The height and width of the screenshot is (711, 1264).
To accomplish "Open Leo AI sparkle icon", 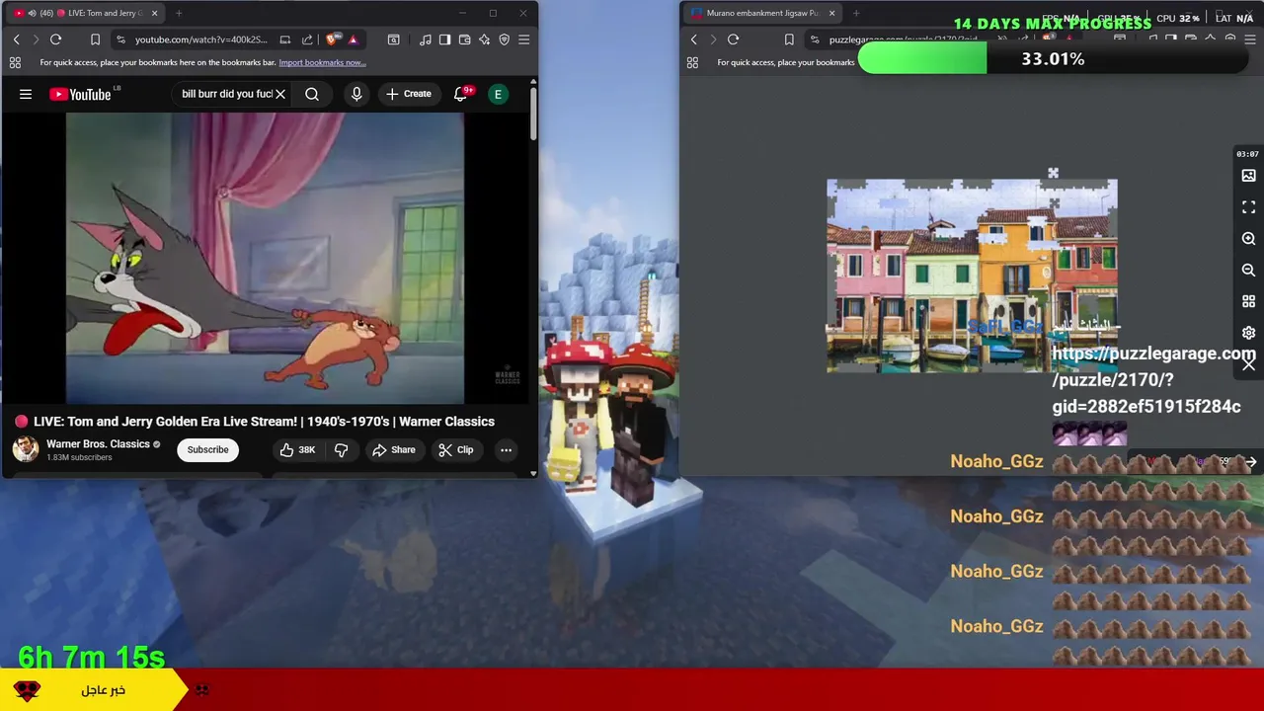I will [x=484, y=39].
